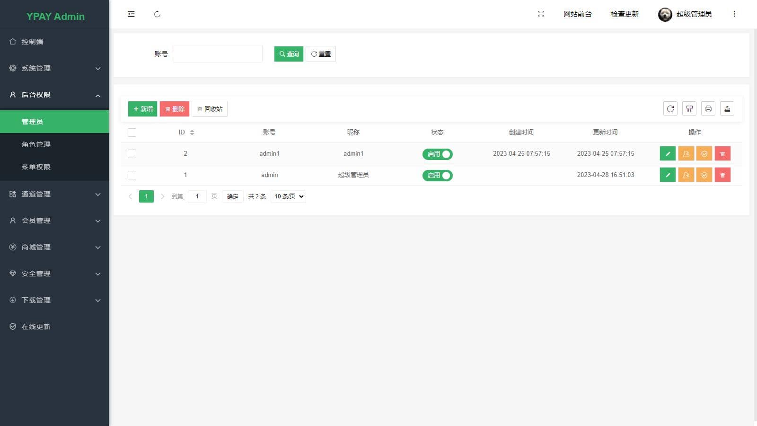
Task: Expand the 系统管理 sidebar menu
Action: [x=54, y=68]
